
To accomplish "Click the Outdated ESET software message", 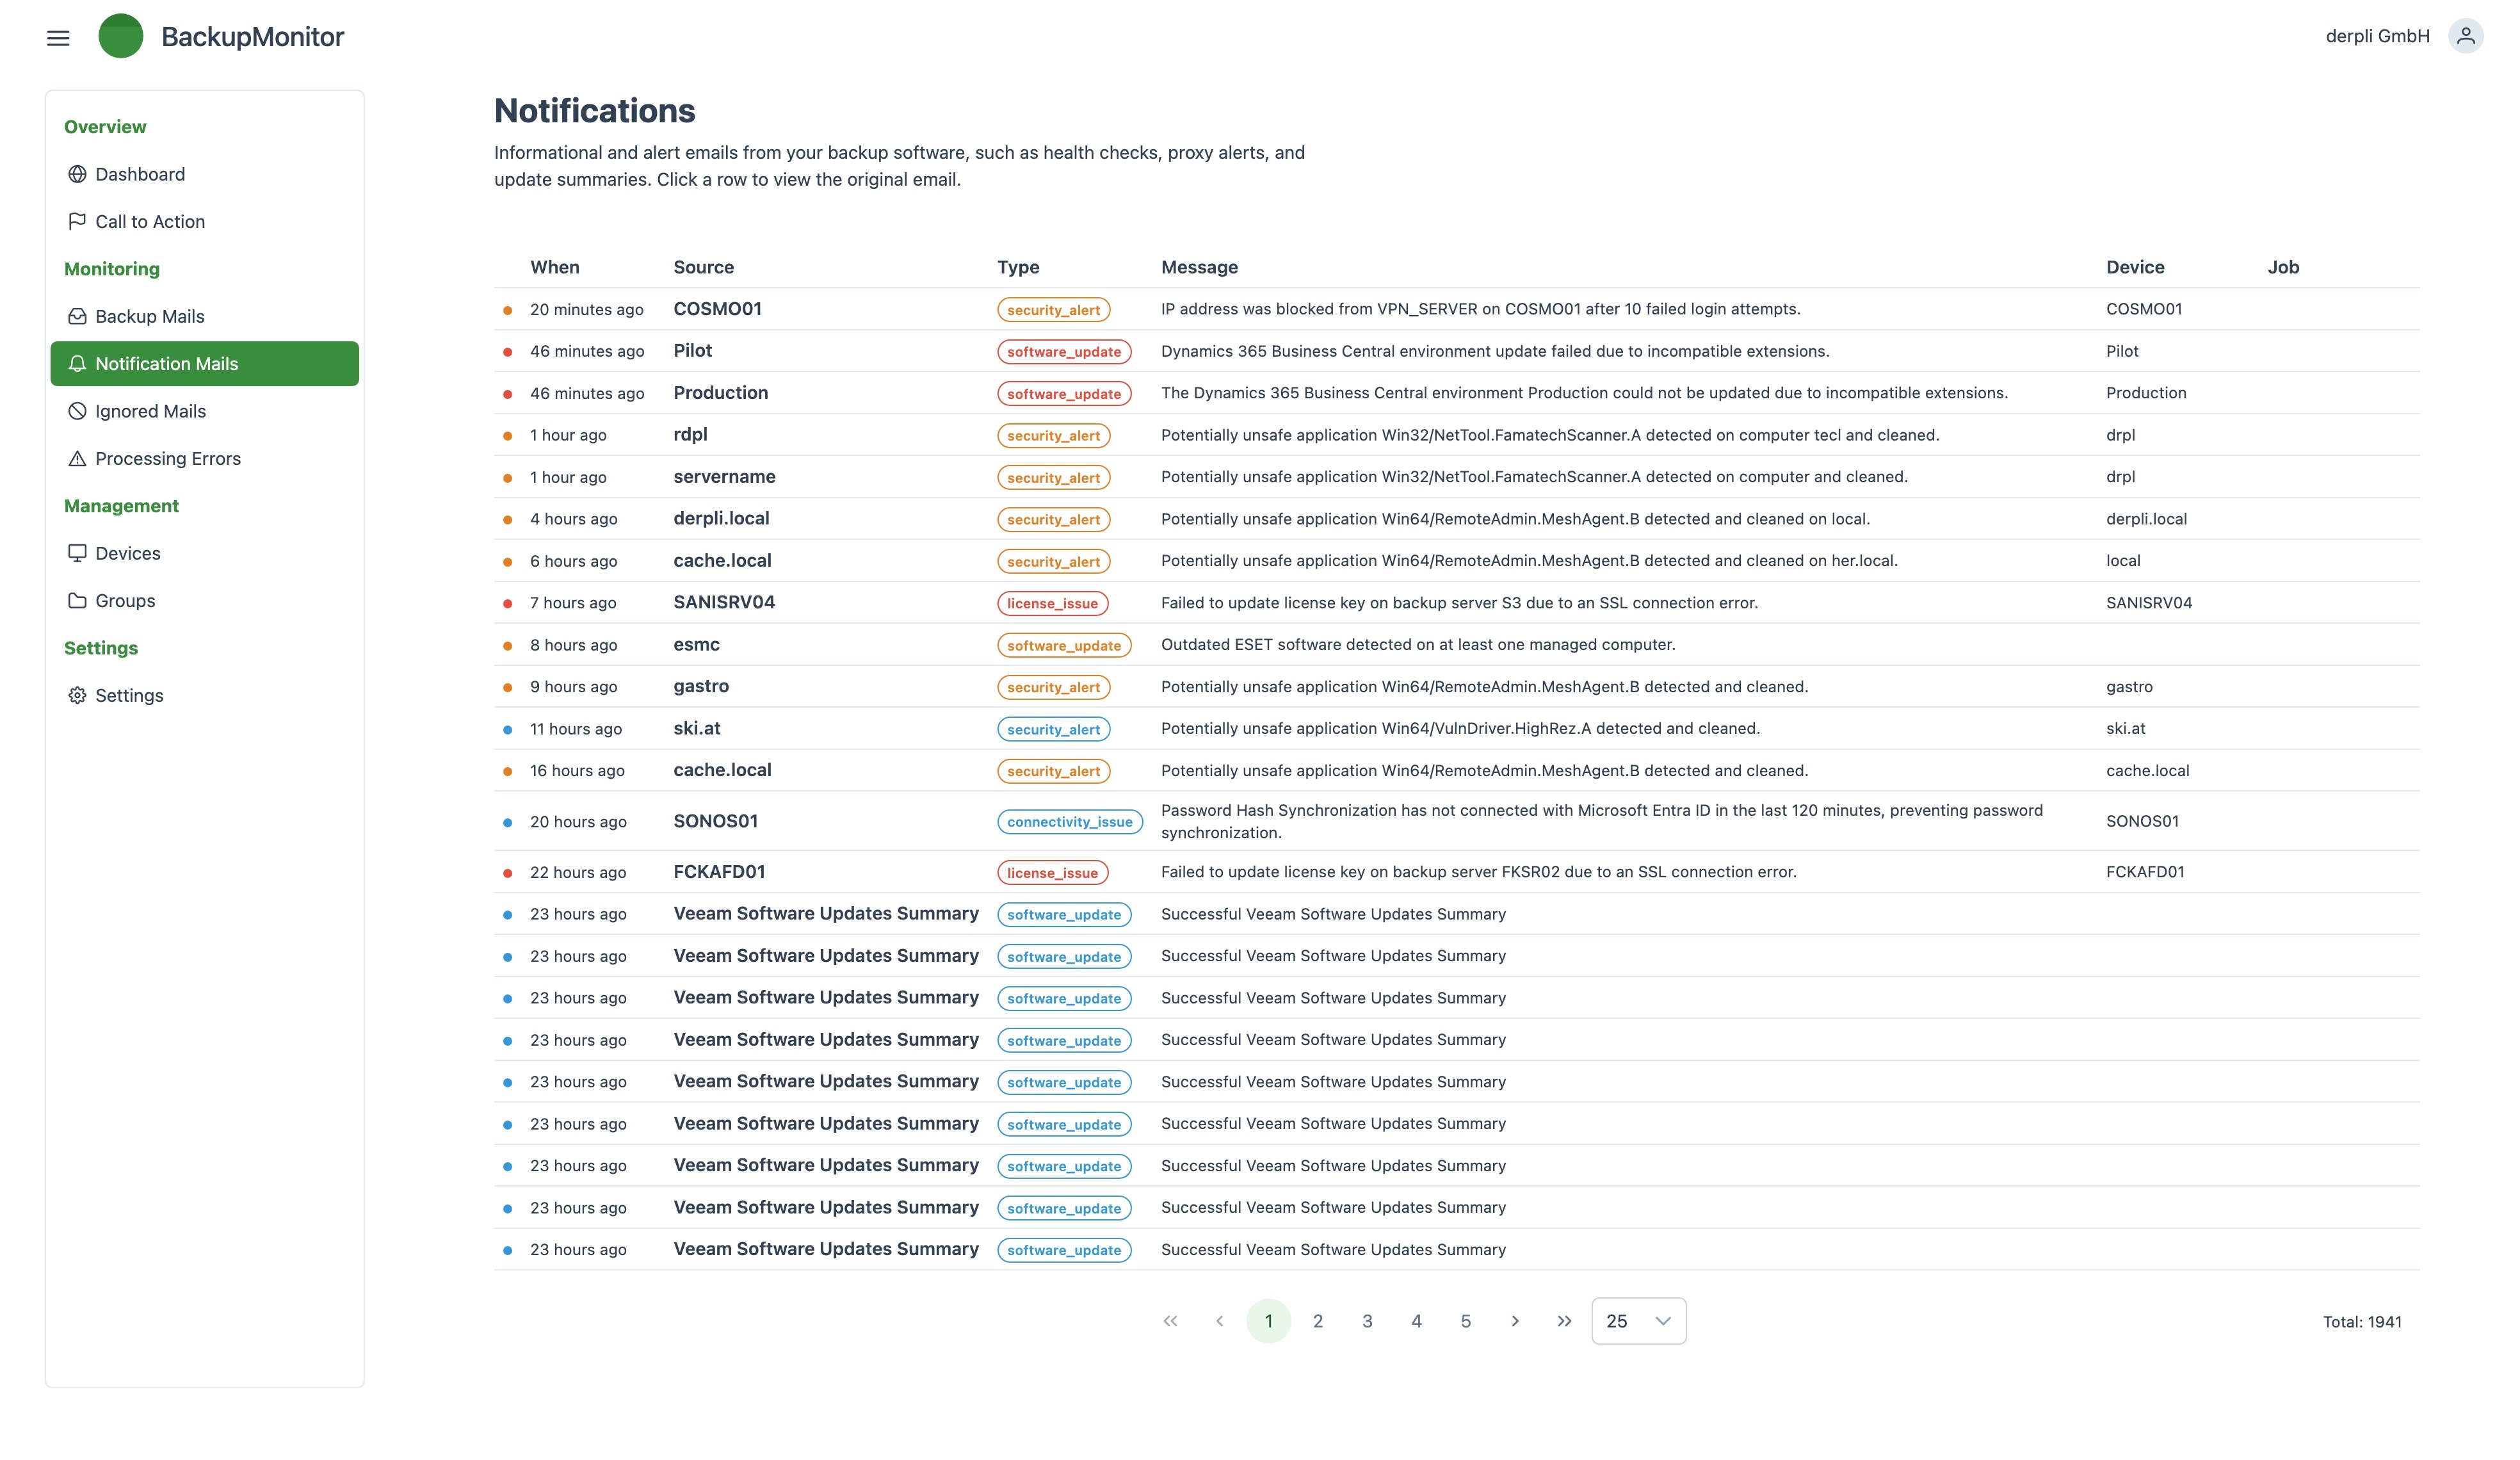I will point(1418,645).
